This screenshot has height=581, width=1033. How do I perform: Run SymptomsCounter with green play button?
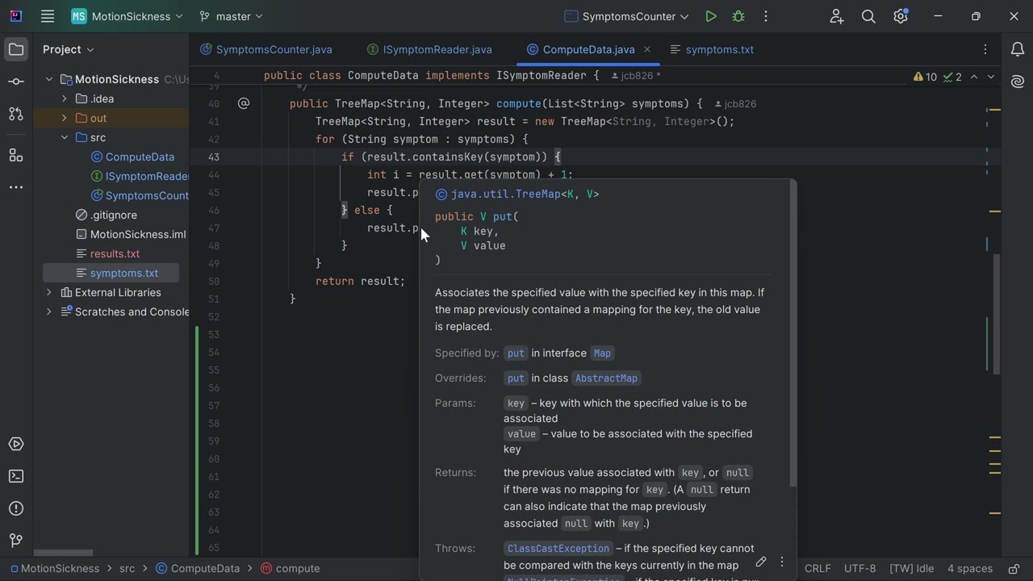pyautogui.click(x=710, y=16)
